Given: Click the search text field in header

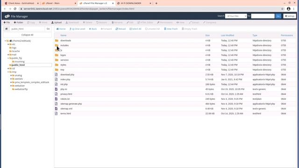Looking at the screenshot, I should click(263, 16).
